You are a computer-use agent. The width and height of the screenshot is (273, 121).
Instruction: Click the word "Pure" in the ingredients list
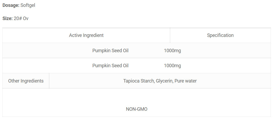[x=179, y=81]
